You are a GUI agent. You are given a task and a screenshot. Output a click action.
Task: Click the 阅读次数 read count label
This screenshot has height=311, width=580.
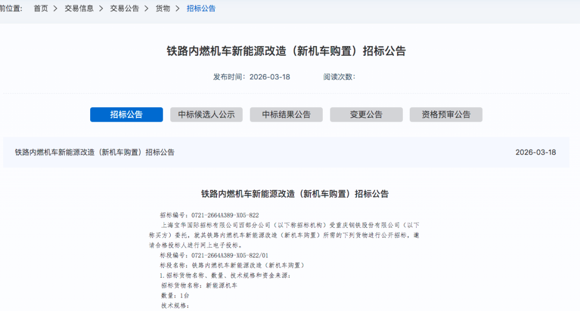[x=339, y=77]
